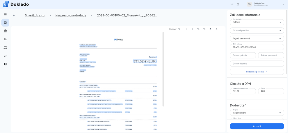Click the Základné informácie heading

point(245,15)
